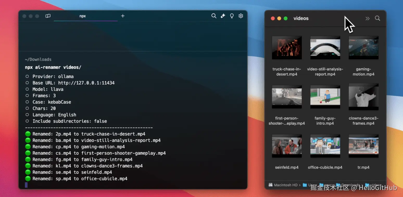Select family-guy-intro.mp4 thumbnail
Screen dimensions: 403x197
click(325, 97)
